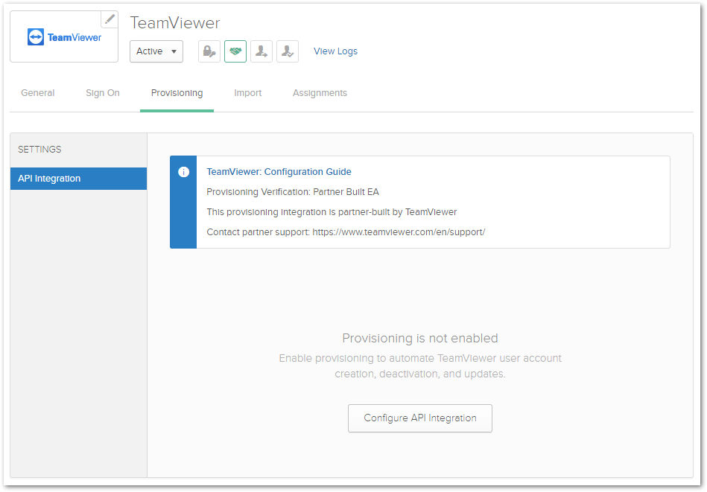Click the 'Provisioning is not enabled' heading
The image size is (707, 492).
coord(419,338)
